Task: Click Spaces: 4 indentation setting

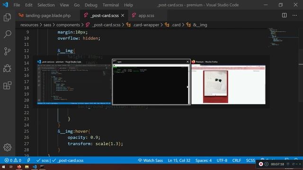Action: (203, 161)
